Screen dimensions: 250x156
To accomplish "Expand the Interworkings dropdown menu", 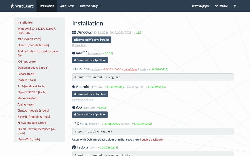I will pyautogui.click(x=90, y=6).
